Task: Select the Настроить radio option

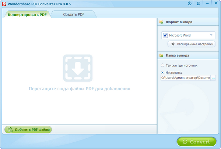Action: click(x=162, y=72)
